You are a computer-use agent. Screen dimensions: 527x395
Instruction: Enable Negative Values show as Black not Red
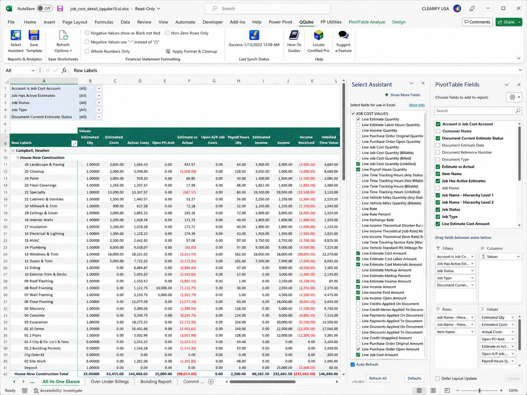pyautogui.click(x=87, y=33)
